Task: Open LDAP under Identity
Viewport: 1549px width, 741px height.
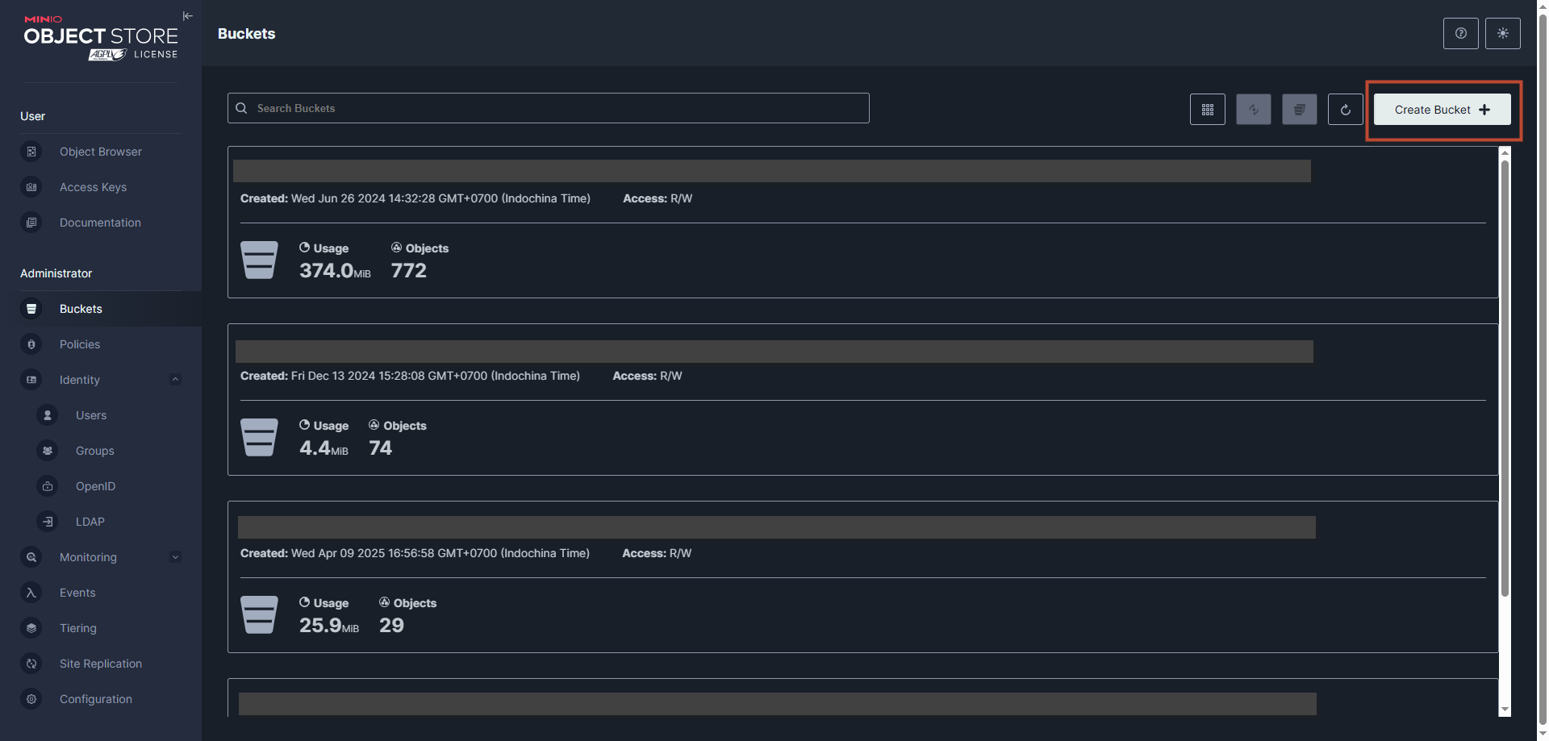Action: click(90, 522)
